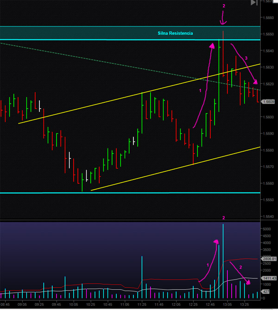Click the 1.5630 price axis label
Screen dimensions: 278x310
click(x=268, y=67)
